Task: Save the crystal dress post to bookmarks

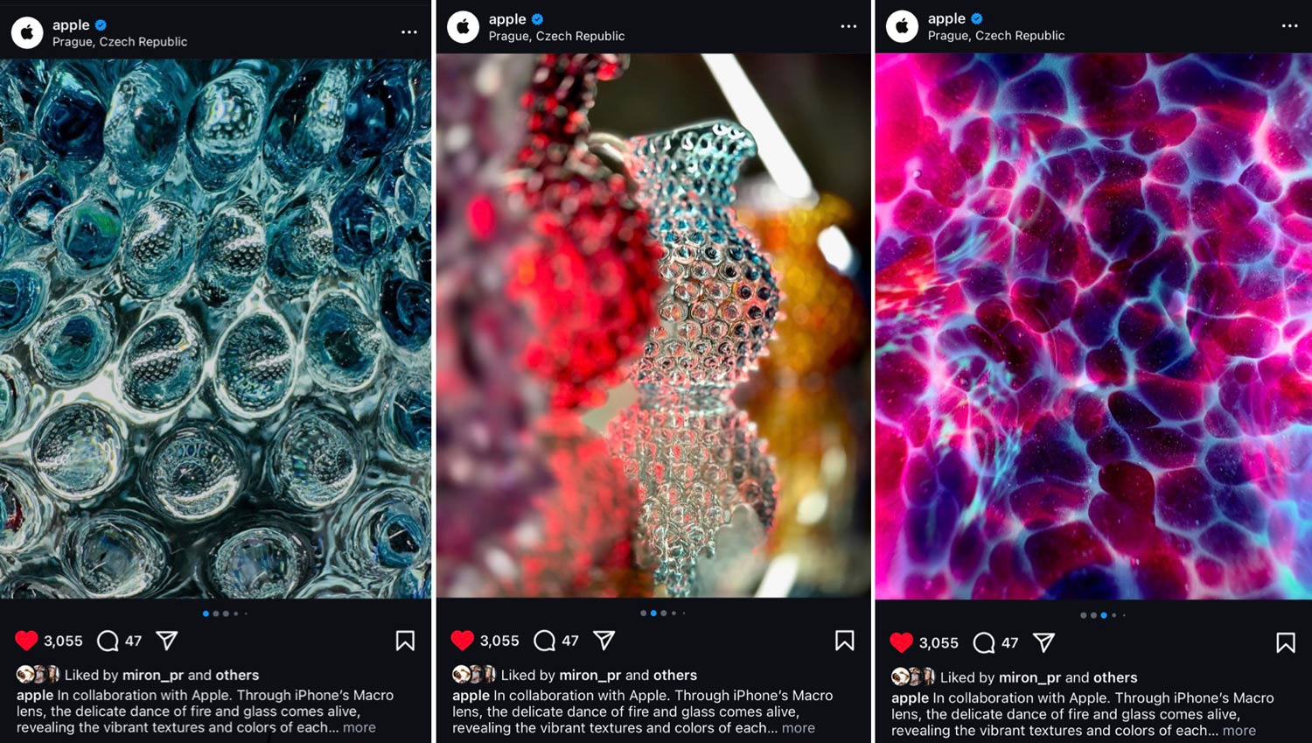Action: click(x=844, y=641)
